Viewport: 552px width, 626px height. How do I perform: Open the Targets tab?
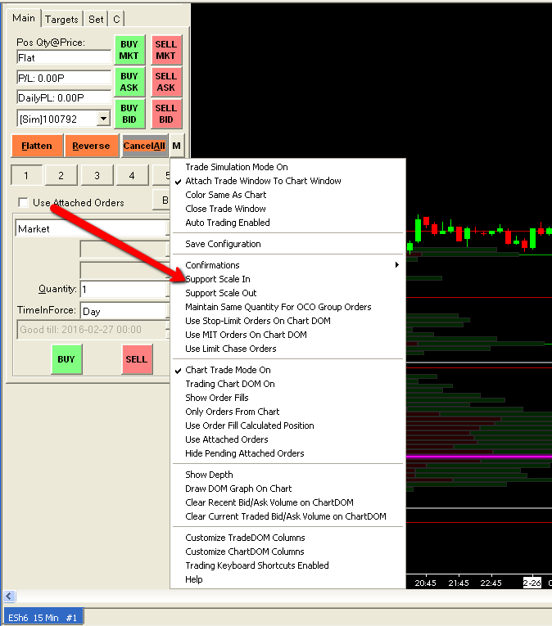click(x=61, y=19)
